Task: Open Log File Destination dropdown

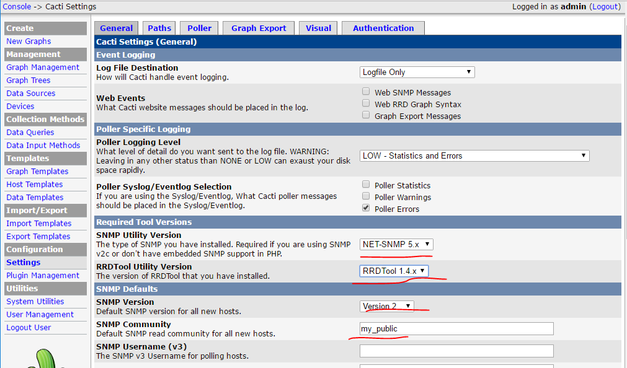Action: [417, 72]
